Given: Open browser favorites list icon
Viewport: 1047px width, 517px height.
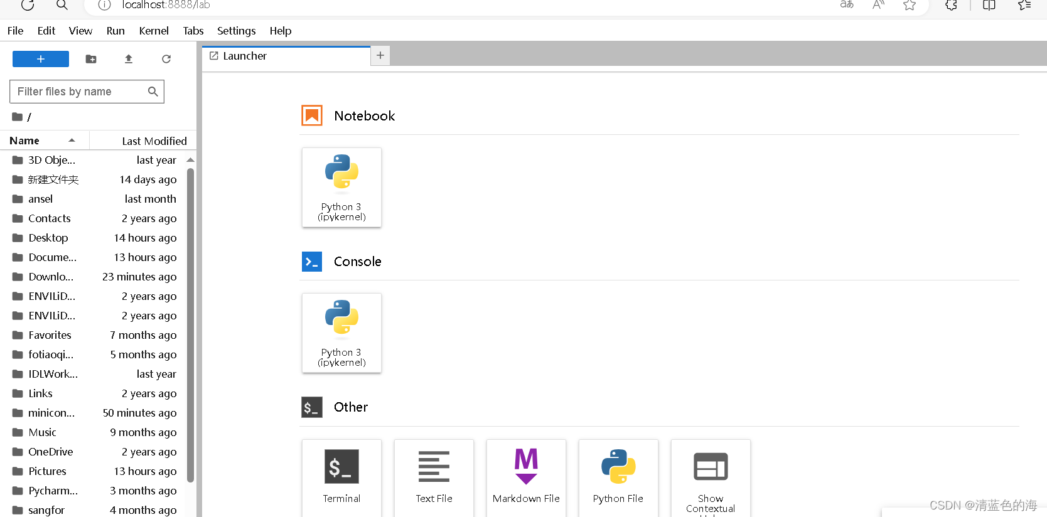Looking at the screenshot, I should point(1024,5).
